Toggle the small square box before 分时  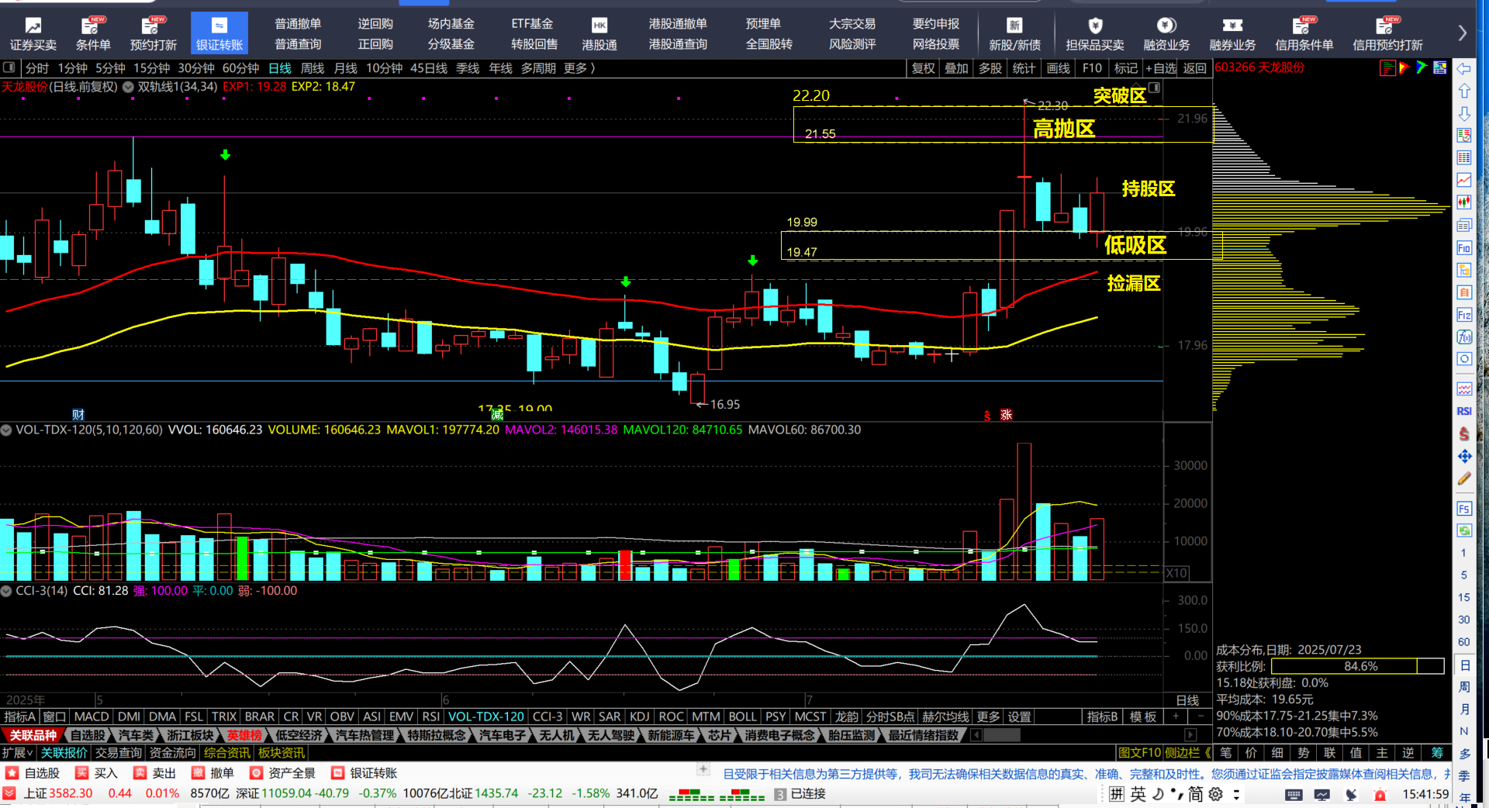(9, 67)
